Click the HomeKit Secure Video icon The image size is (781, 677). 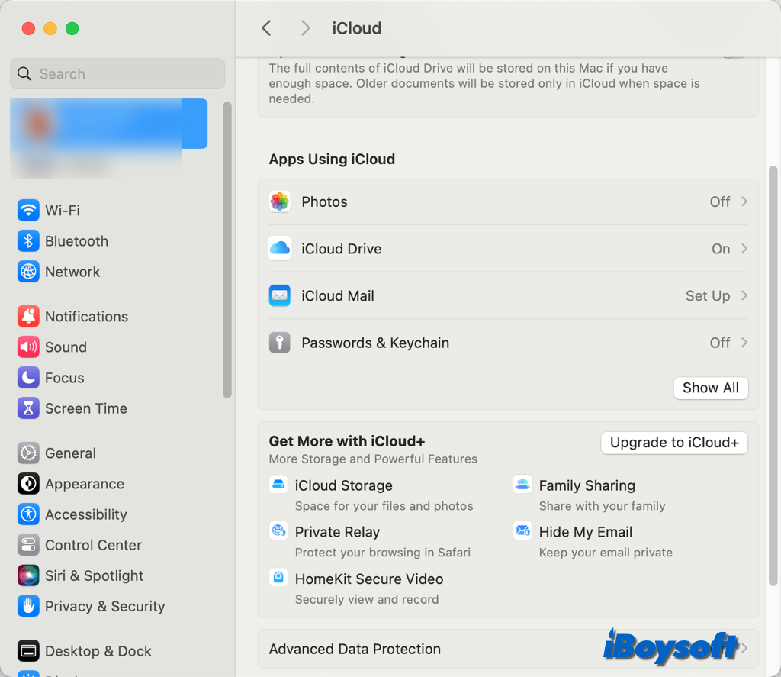pyautogui.click(x=278, y=577)
